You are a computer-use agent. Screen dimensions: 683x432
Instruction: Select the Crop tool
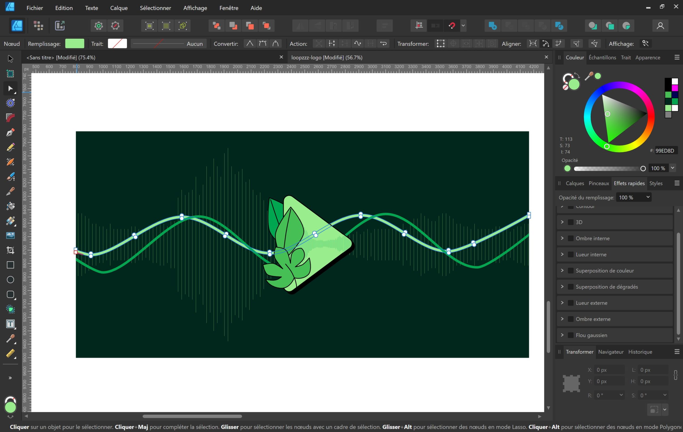[x=10, y=250]
